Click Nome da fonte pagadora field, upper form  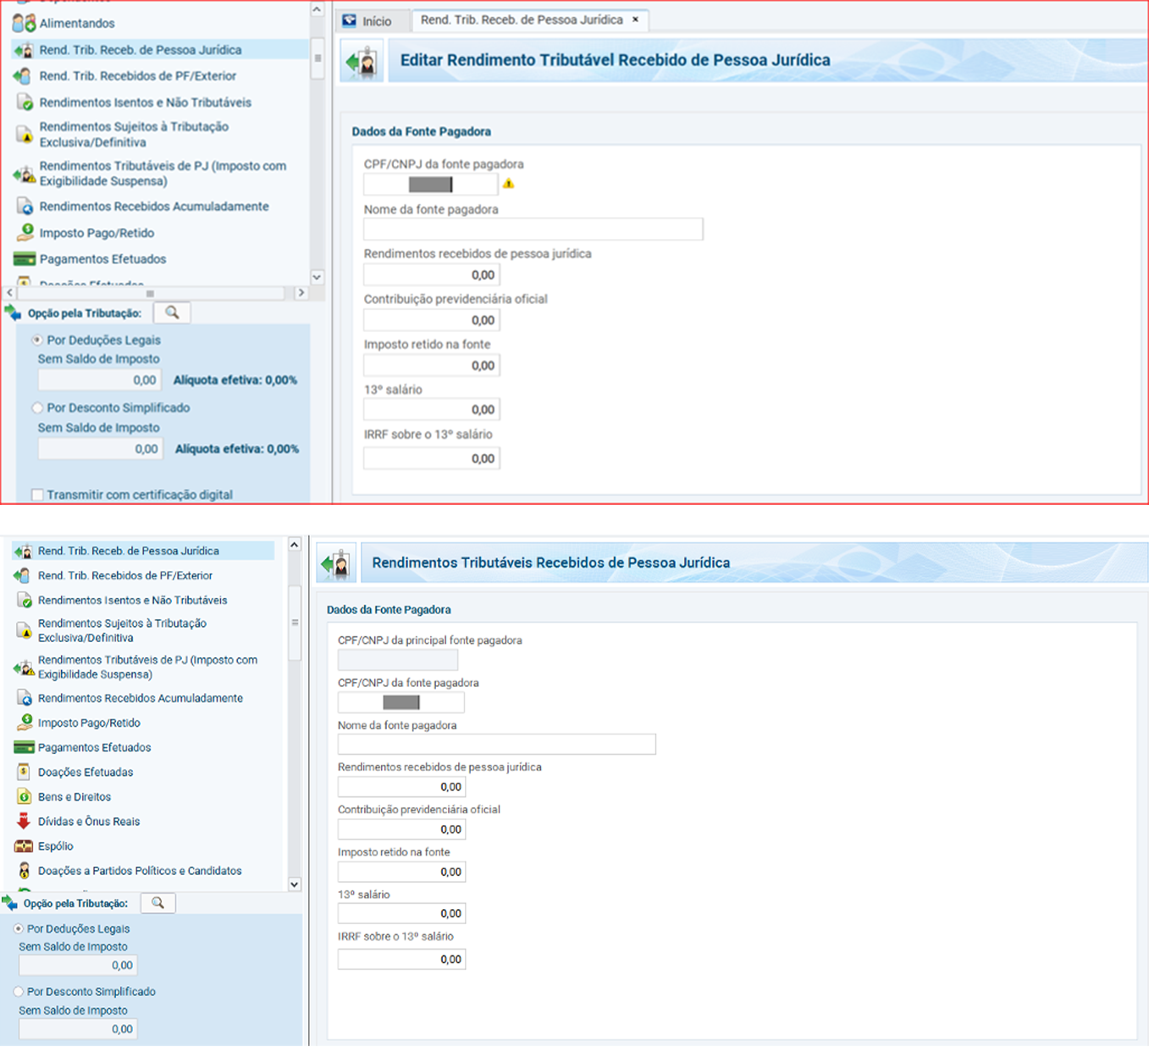[533, 229]
